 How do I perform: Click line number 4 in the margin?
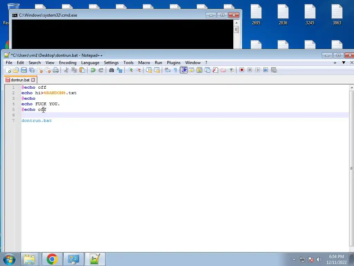(13, 104)
